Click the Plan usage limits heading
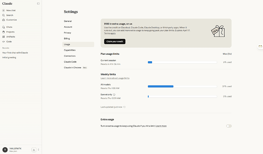 tap(110, 54)
